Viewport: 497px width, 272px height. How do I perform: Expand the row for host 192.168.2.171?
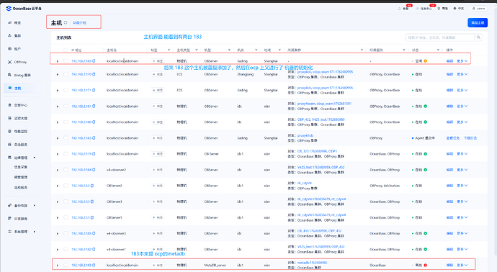pos(58,91)
